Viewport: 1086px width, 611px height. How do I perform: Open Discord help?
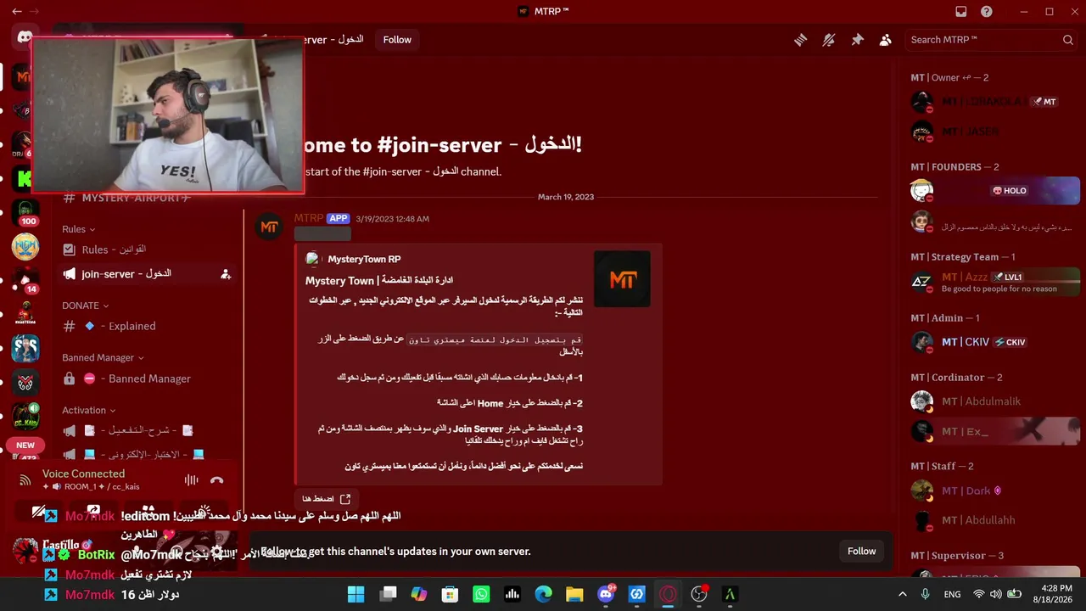(x=987, y=12)
